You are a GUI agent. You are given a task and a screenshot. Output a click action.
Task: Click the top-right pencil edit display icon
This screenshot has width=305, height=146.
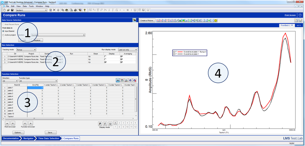click(300, 20)
